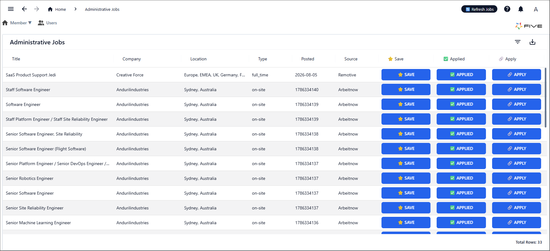Apply to Staff Software Engineer job
This screenshot has height=251, width=550.
pos(516,89)
